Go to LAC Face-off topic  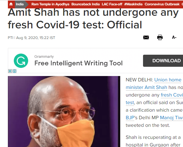112,4
